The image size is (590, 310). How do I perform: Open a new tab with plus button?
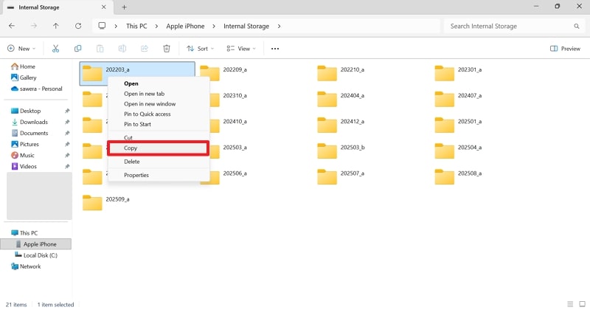(x=124, y=7)
